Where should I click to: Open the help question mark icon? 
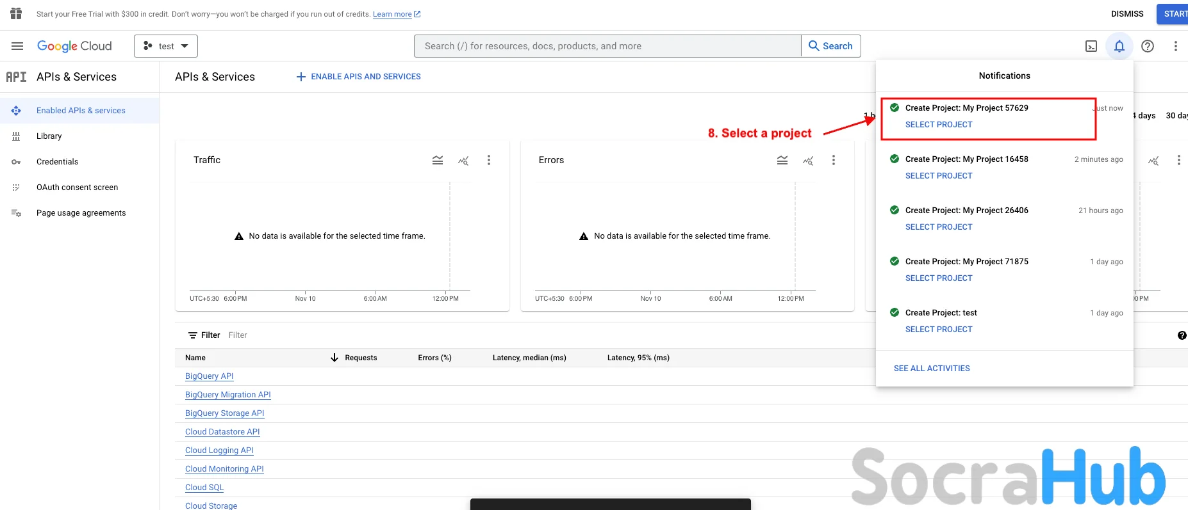[x=1148, y=46]
